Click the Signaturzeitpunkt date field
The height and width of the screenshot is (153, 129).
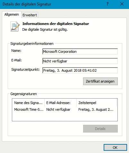80,70
